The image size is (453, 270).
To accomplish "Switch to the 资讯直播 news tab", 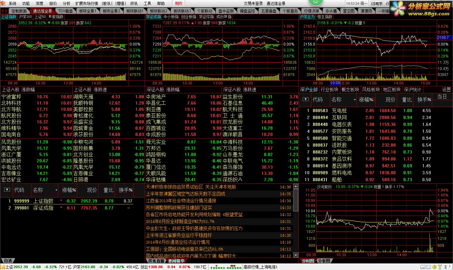I will (x=156, y=261).
